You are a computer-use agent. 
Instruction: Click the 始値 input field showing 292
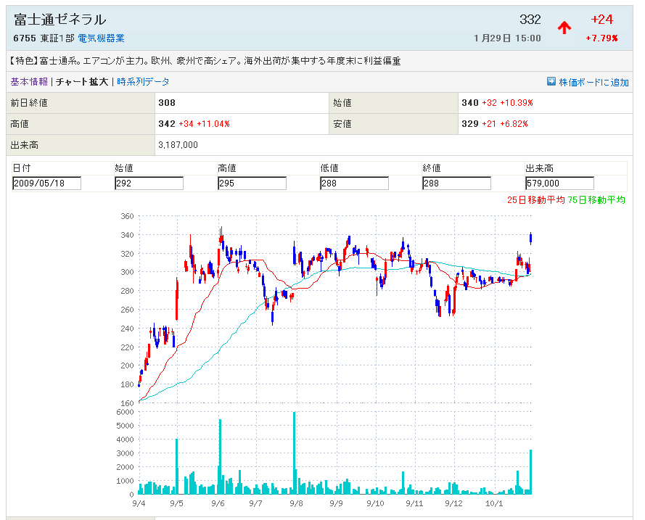tap(149, 183)
